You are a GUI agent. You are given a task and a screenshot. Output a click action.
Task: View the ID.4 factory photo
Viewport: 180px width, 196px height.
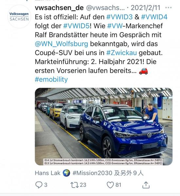pyautogui.click(x=104, y=126)
